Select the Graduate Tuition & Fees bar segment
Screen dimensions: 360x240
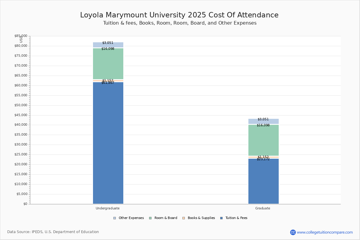click(263, 181)
